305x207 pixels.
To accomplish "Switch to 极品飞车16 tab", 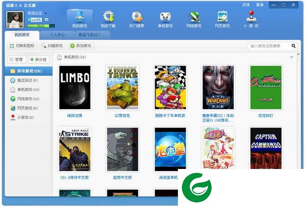I will tap(93, 35).
